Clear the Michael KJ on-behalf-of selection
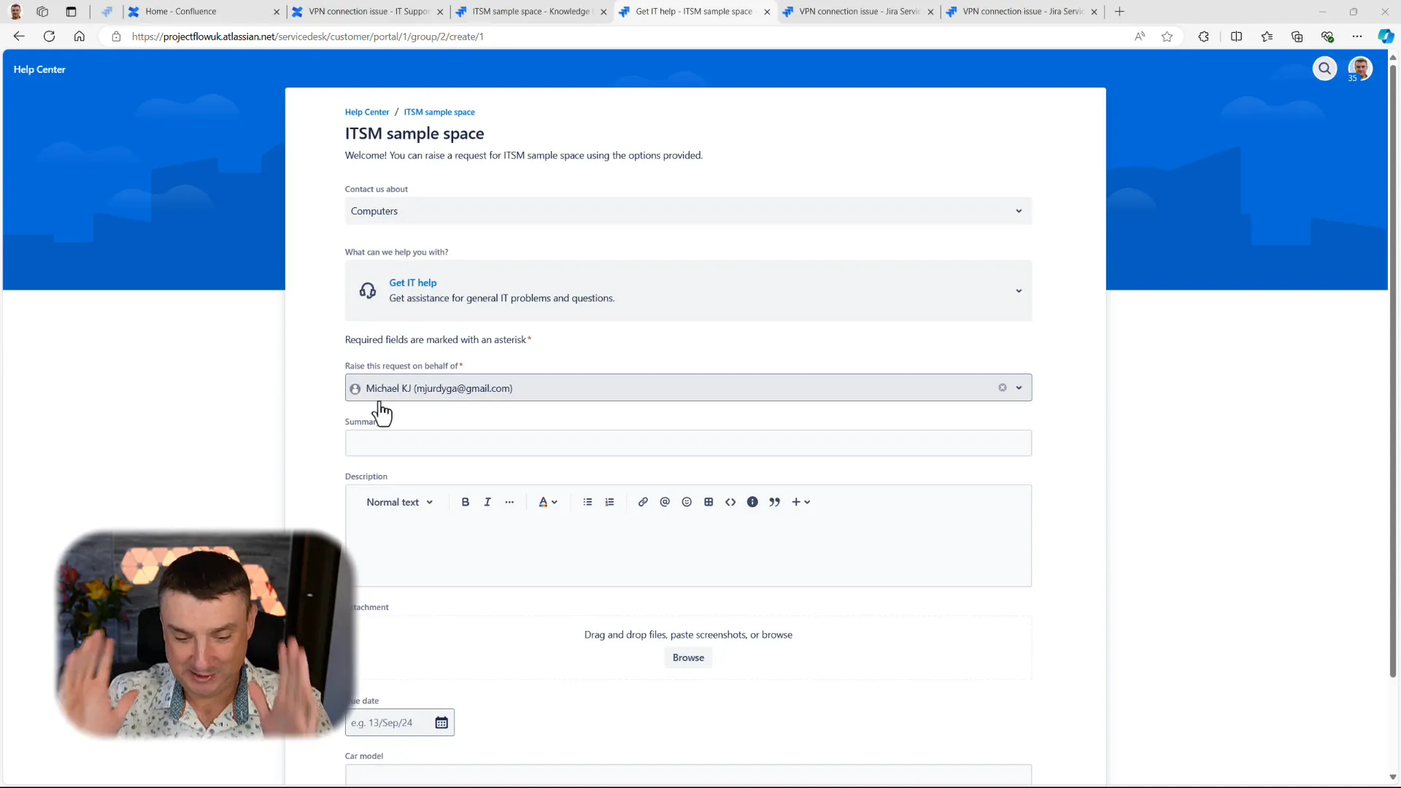The height and width of the screenshot is (788, 1401). (x=1003, y=387)
